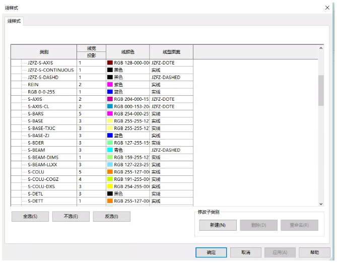Click the S-BEAM-DIMS light green swatch
The width and height of the screenshot is (337, 263).
pyautogui.click(x=110, y=157)
